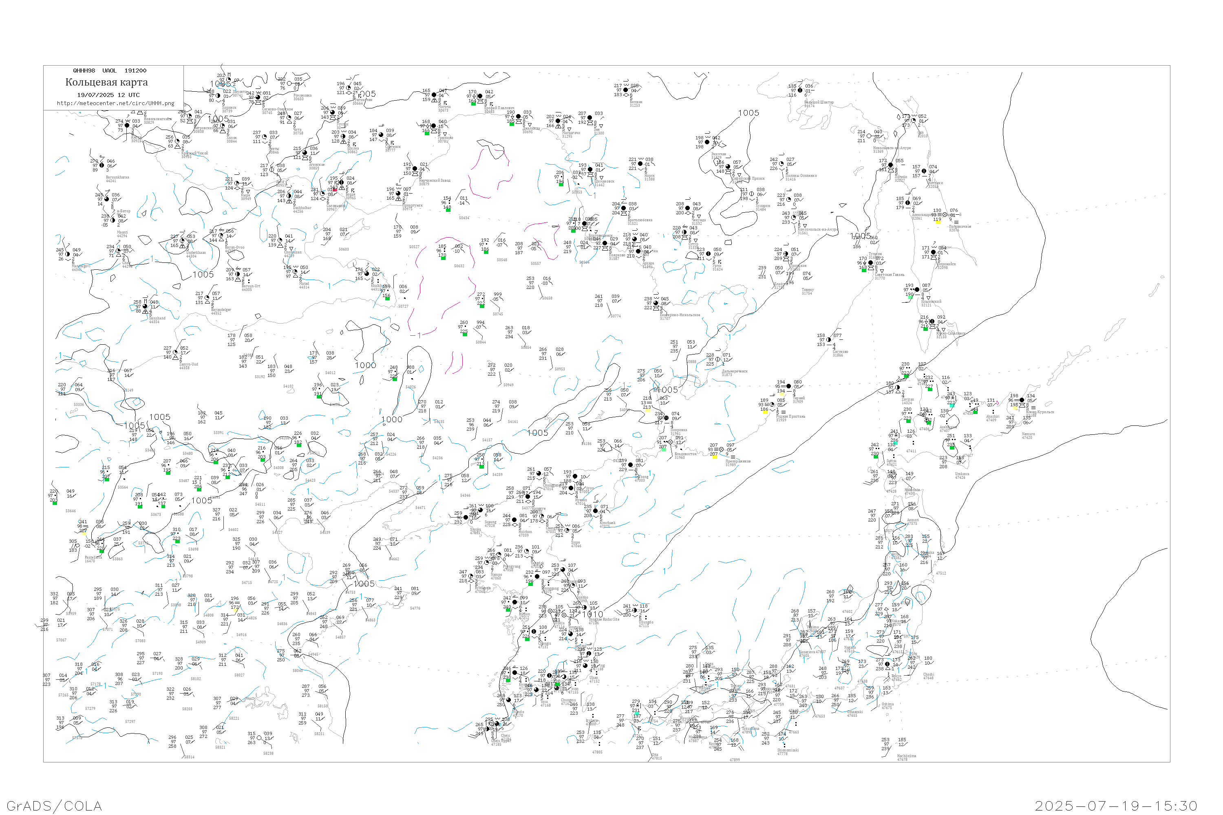Click the Nemuro 47420 station label
1223x815 pixels.
(1027, 436)
